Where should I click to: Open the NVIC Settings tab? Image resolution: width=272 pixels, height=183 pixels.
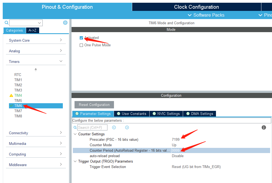tap(166, 114)
